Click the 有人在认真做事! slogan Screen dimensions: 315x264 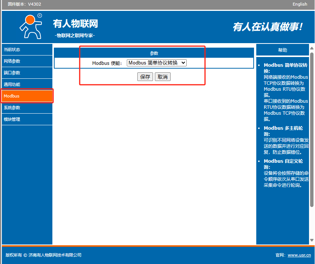tap(267, 27)
